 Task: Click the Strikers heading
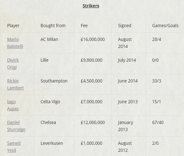point(91,6)
